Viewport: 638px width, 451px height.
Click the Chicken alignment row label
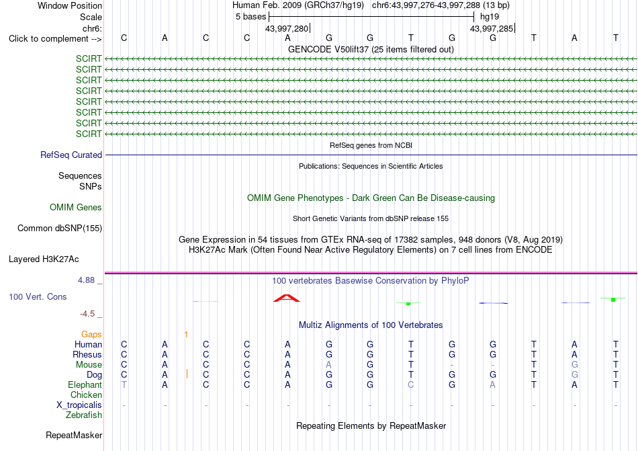(x=86, y=395)
